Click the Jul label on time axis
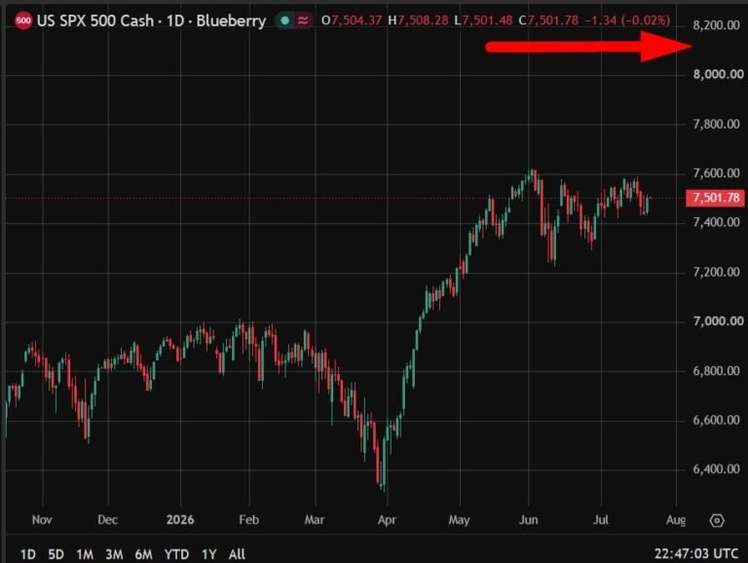The width and height of the screenshot is (748, 563). pos(601,519)
